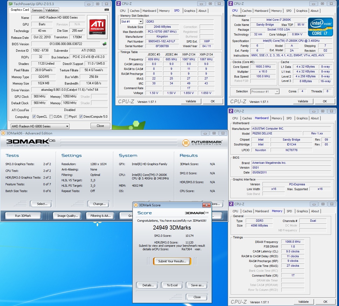
Task: Switch to the Sensors tab in GPU-Z
Action: (37, 10)
